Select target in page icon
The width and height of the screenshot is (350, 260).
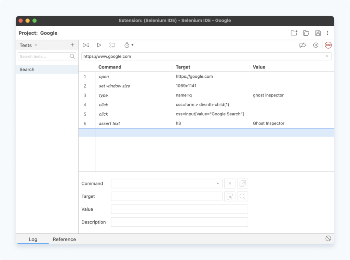click(230, 197)
